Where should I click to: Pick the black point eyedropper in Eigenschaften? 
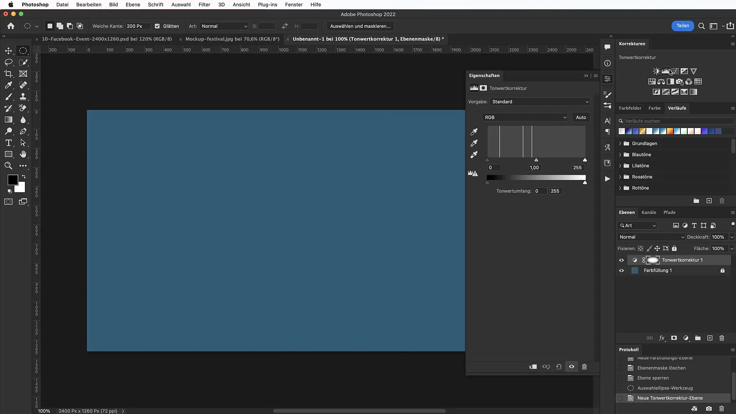click(474, 132)
